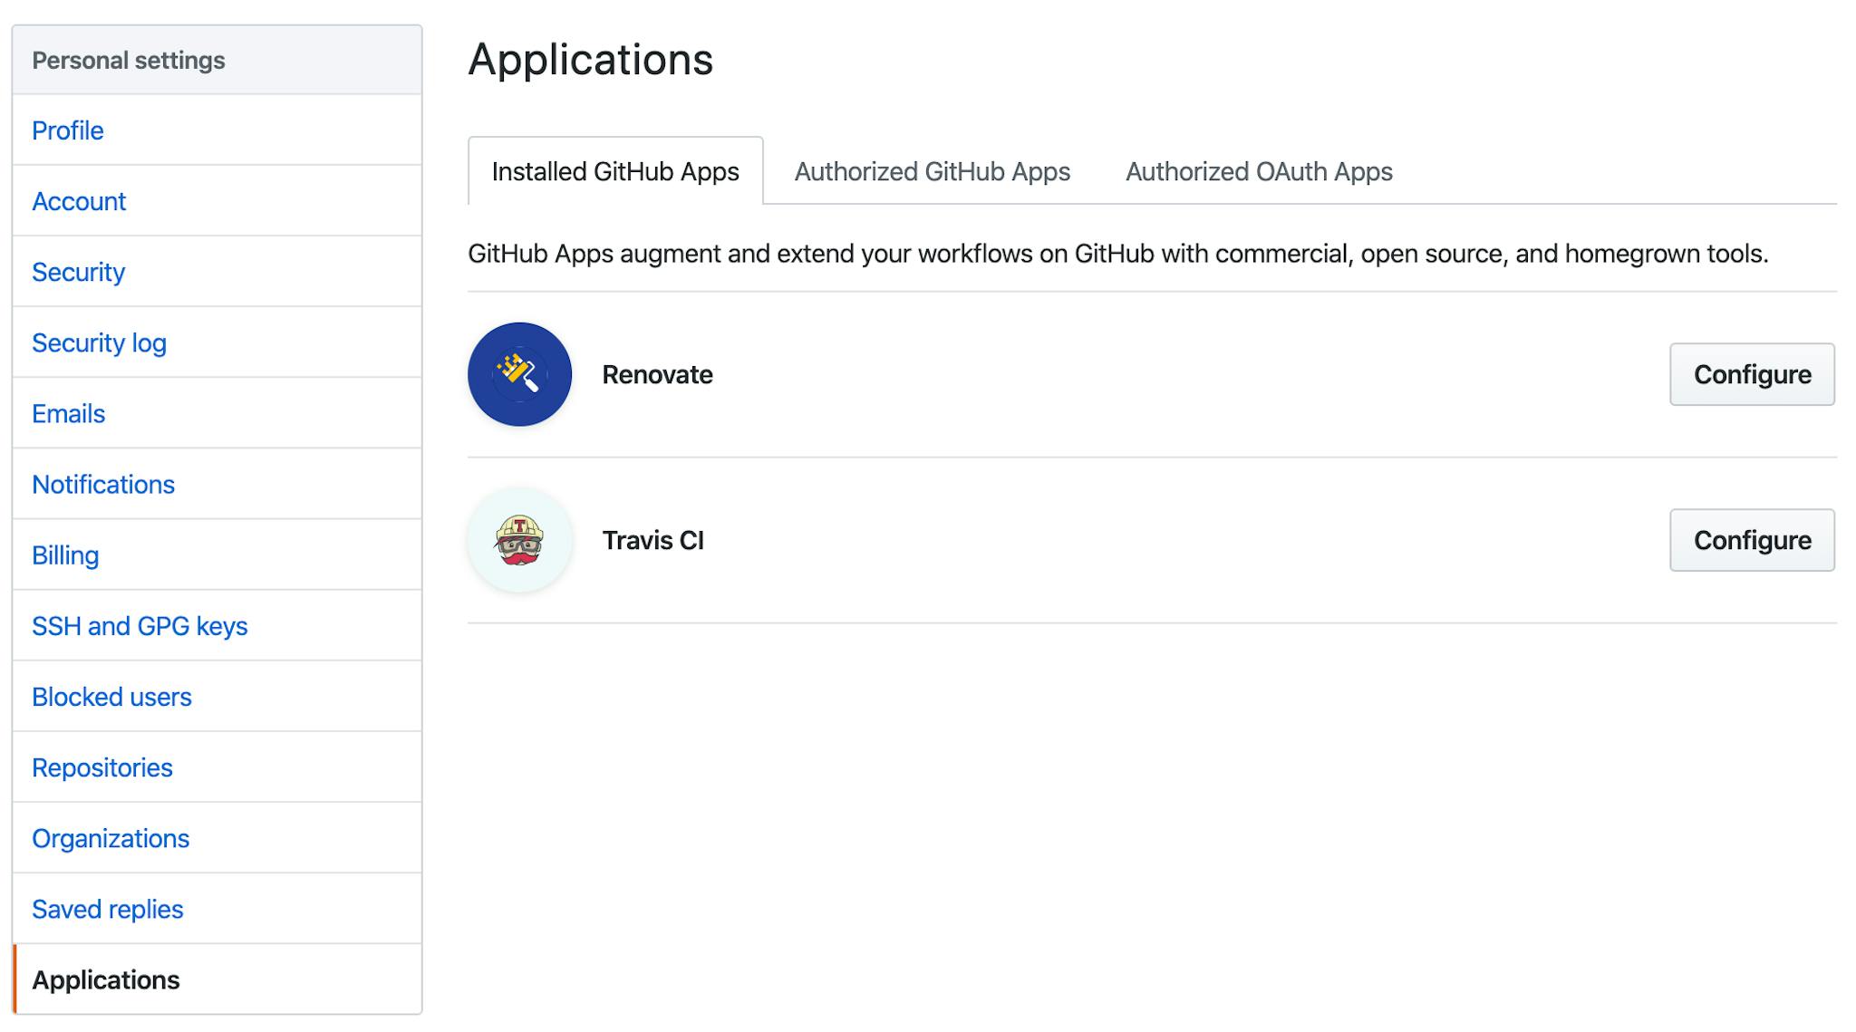Open Emails settings
Screen dimensions: 1856x1032
click(x=69, y=413)
